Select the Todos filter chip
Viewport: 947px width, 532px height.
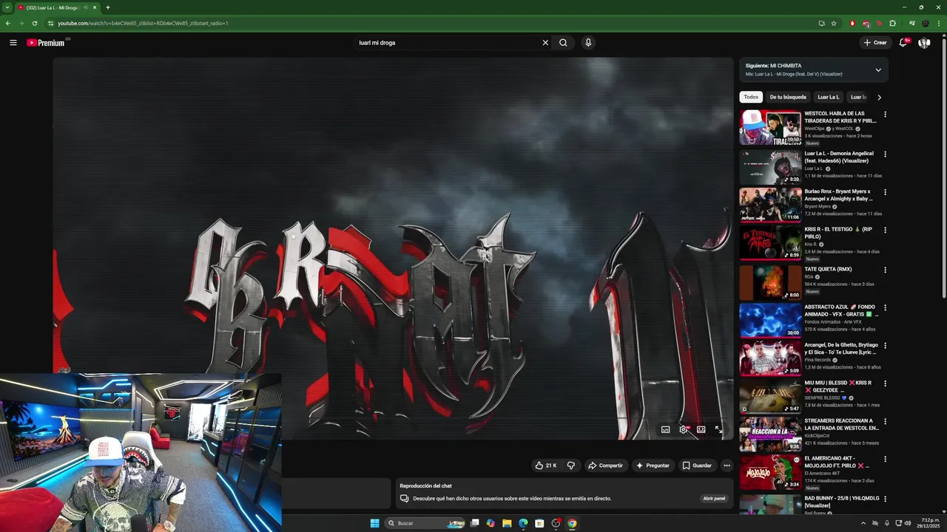coord(751,97)
